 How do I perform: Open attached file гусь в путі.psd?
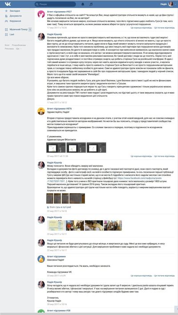(59, 207)
